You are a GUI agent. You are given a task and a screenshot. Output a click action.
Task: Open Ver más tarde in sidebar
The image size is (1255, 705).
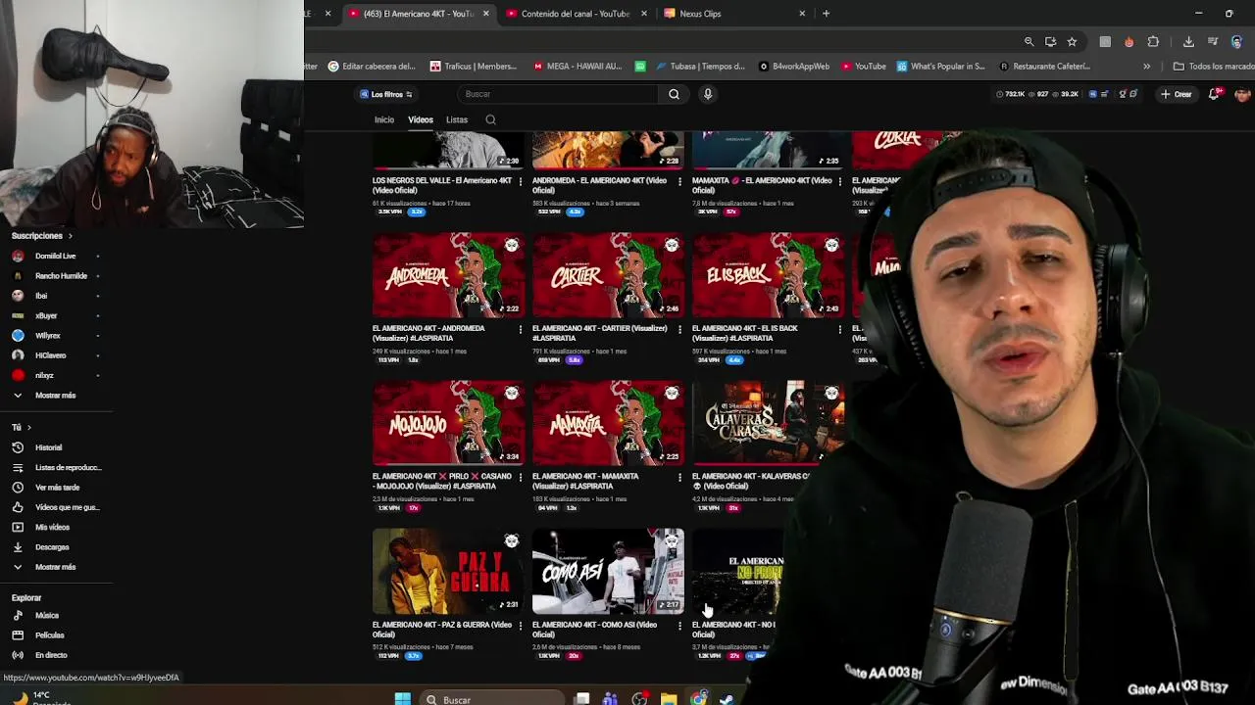(57, 488)
